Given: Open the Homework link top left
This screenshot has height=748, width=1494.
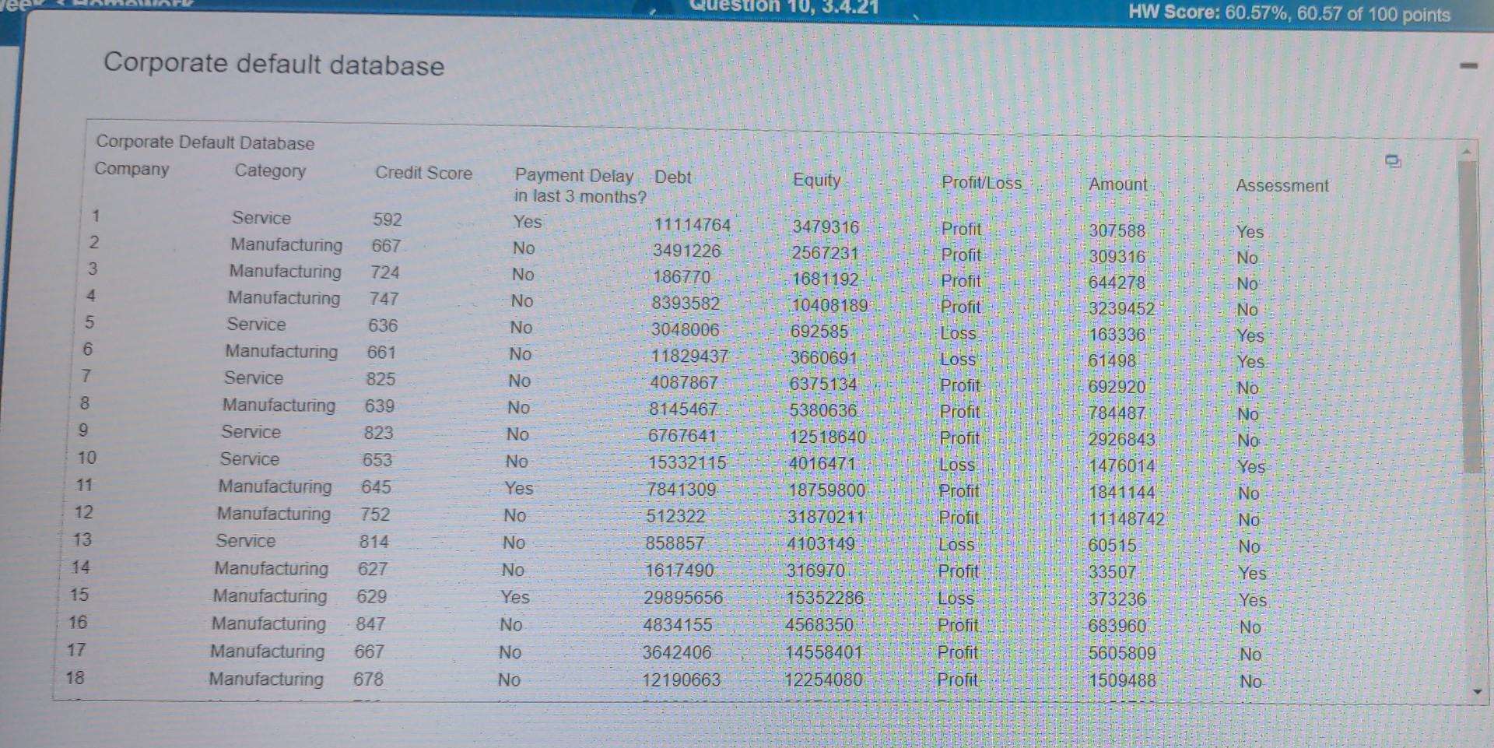Looking at the screenshot, I should tap(124, 5).
